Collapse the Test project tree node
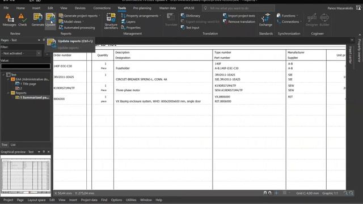 coord(3,74)
